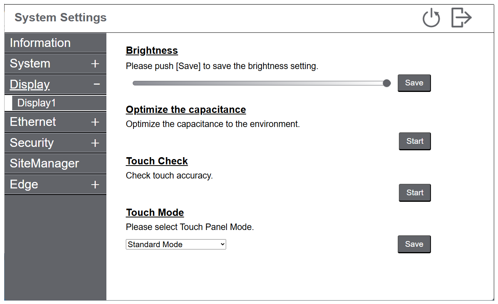Click the System Settings title
498x304 pixels.
[61, 18]
